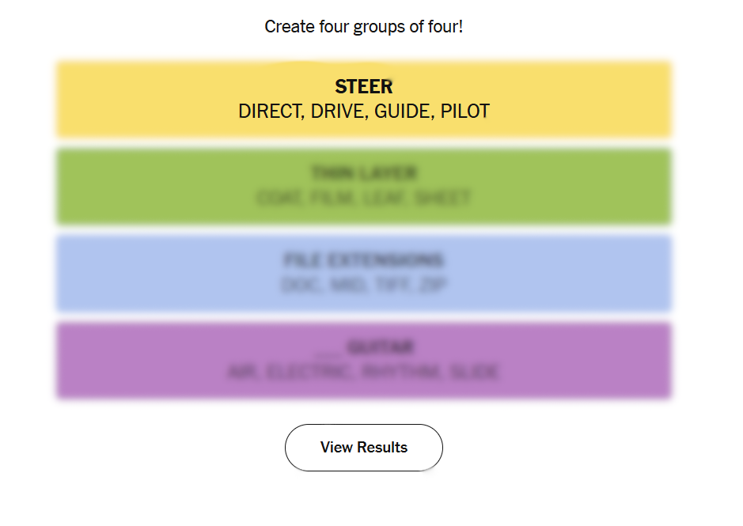
Task: Click the word GUIDE in yellow group
Action: 403,112
